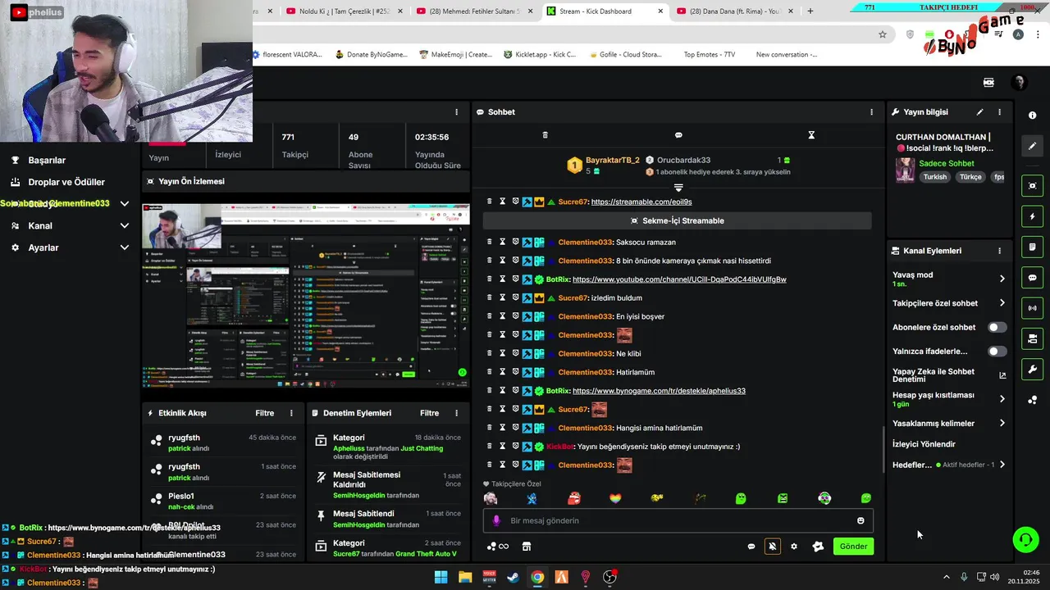Select the rainbow heart emote
The width and height of the screenshot is (1050, 590).
pos(615,498)
